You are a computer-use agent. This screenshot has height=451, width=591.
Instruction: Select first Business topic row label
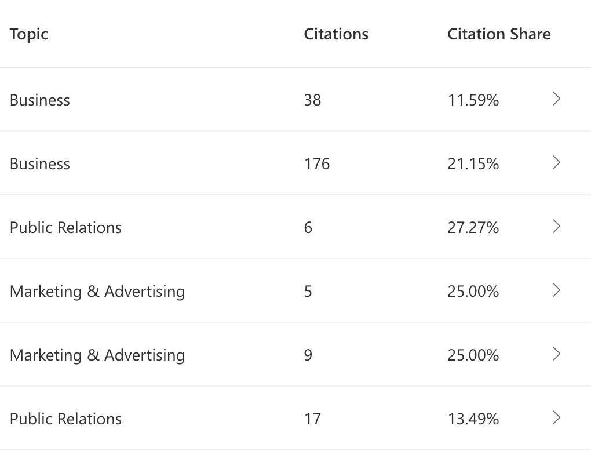(40, 100)
